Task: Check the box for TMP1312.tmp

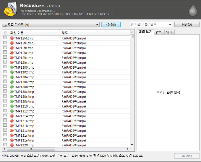Action: coord(5,110)
